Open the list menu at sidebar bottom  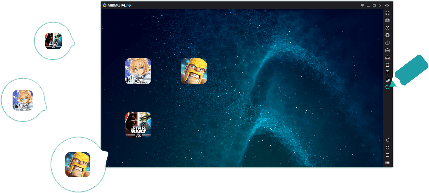(387, 163)
